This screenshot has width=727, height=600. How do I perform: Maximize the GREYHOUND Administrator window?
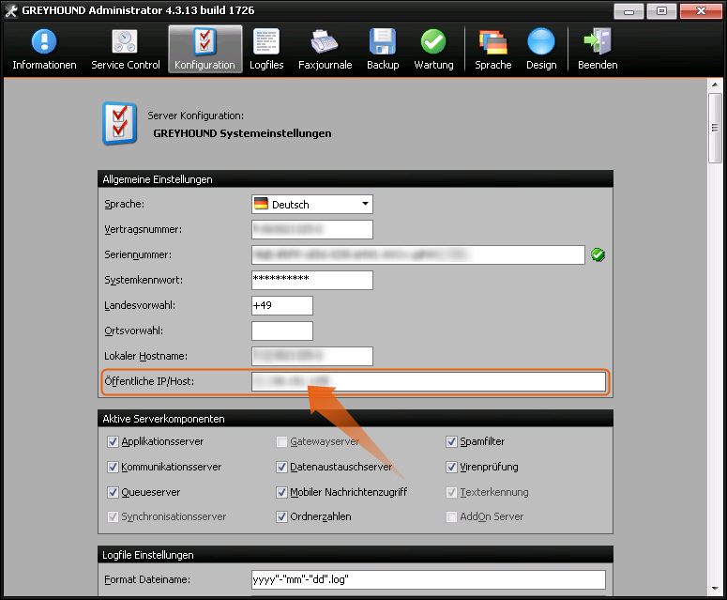[661, 11]
